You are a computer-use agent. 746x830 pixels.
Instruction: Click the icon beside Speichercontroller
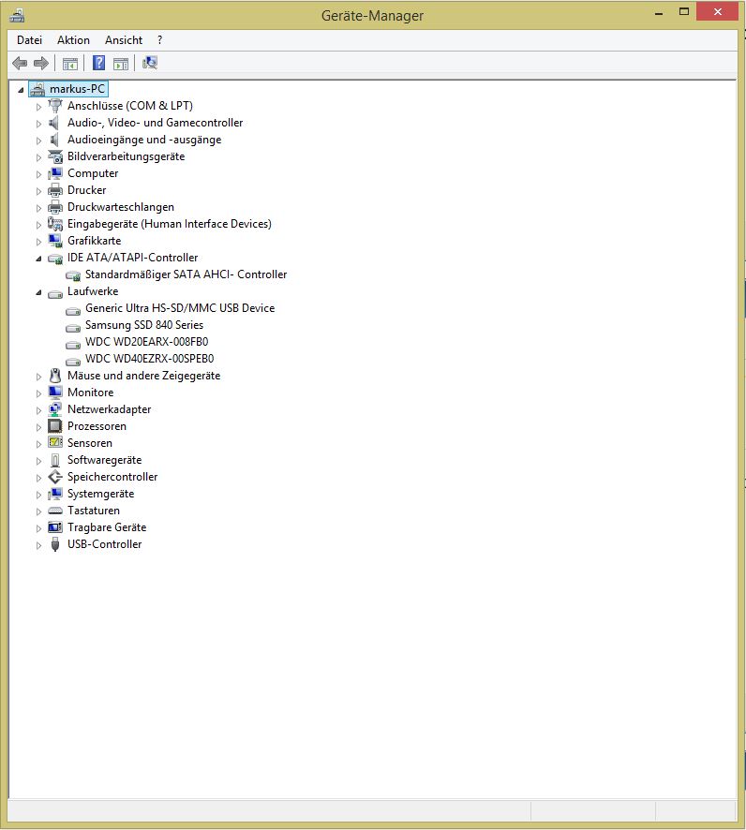pyautogui.click(x=55, y=477)
